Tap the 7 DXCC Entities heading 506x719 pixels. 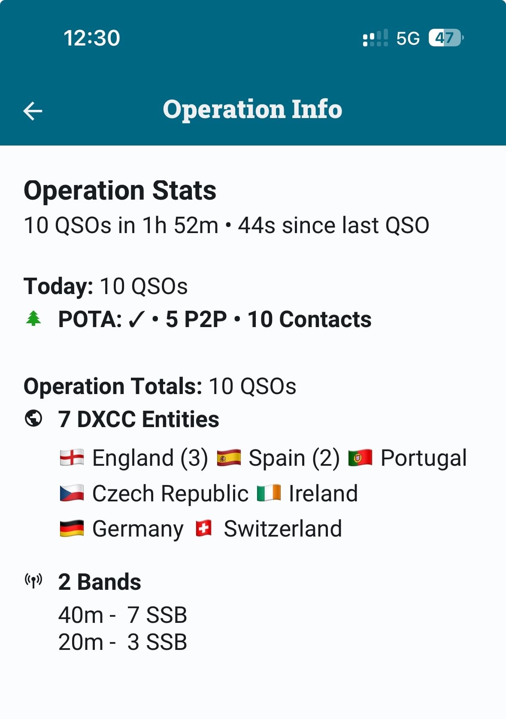point(139,419)
